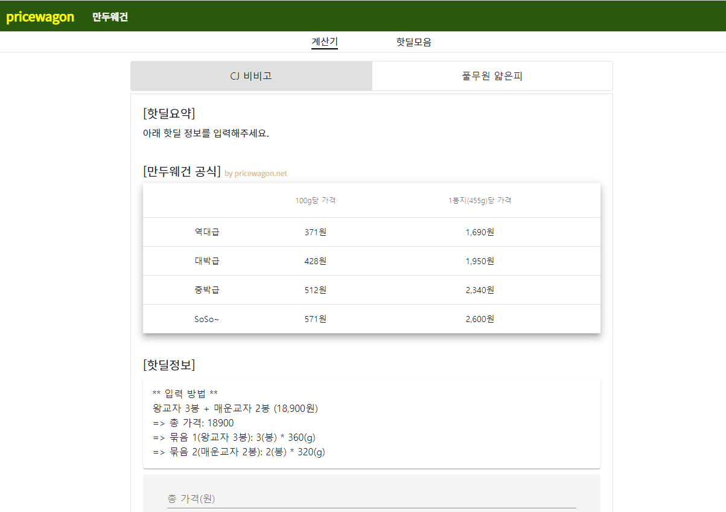Click the 1,950원 price cell
The height and width of the screenshot is (512, 726).
click(480, 261)
